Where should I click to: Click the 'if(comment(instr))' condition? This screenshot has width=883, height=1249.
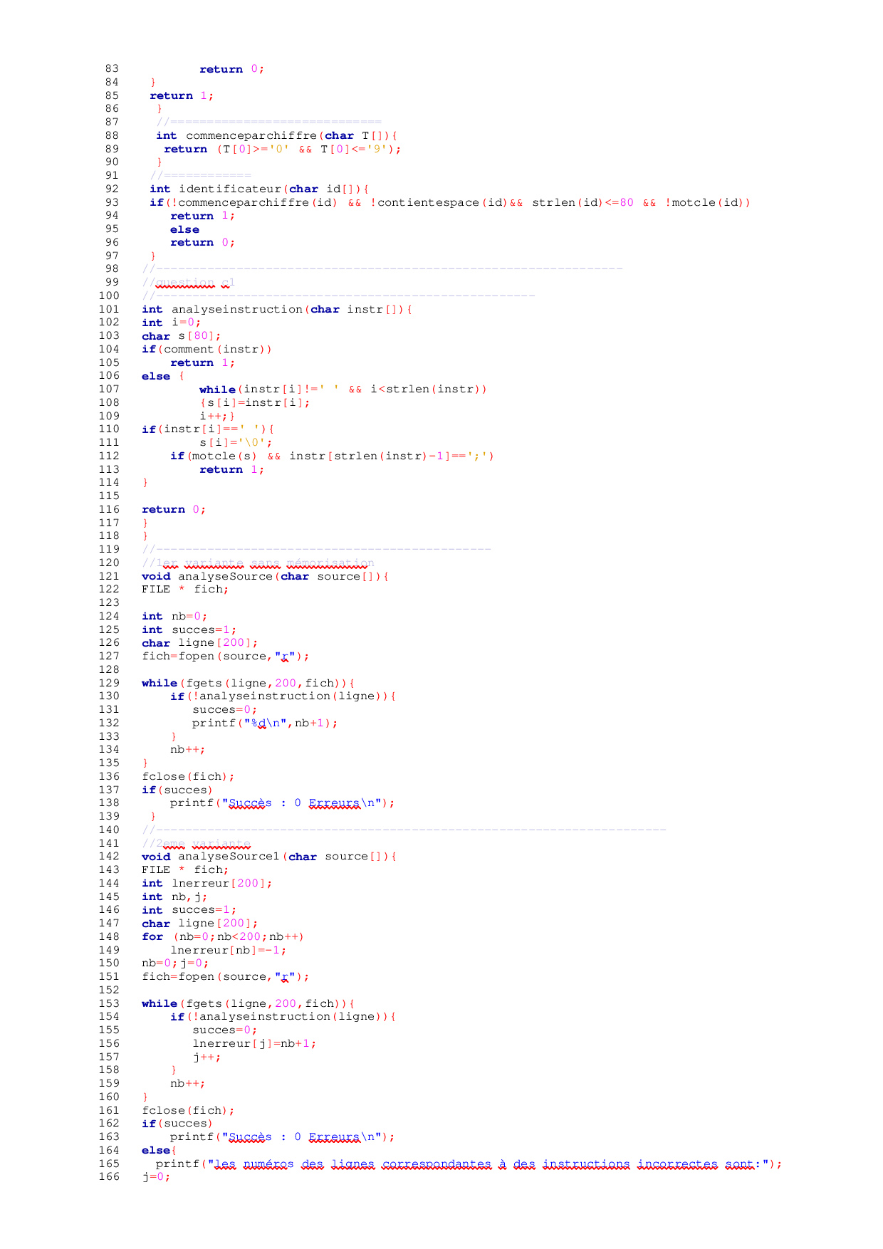click(207, 349)
